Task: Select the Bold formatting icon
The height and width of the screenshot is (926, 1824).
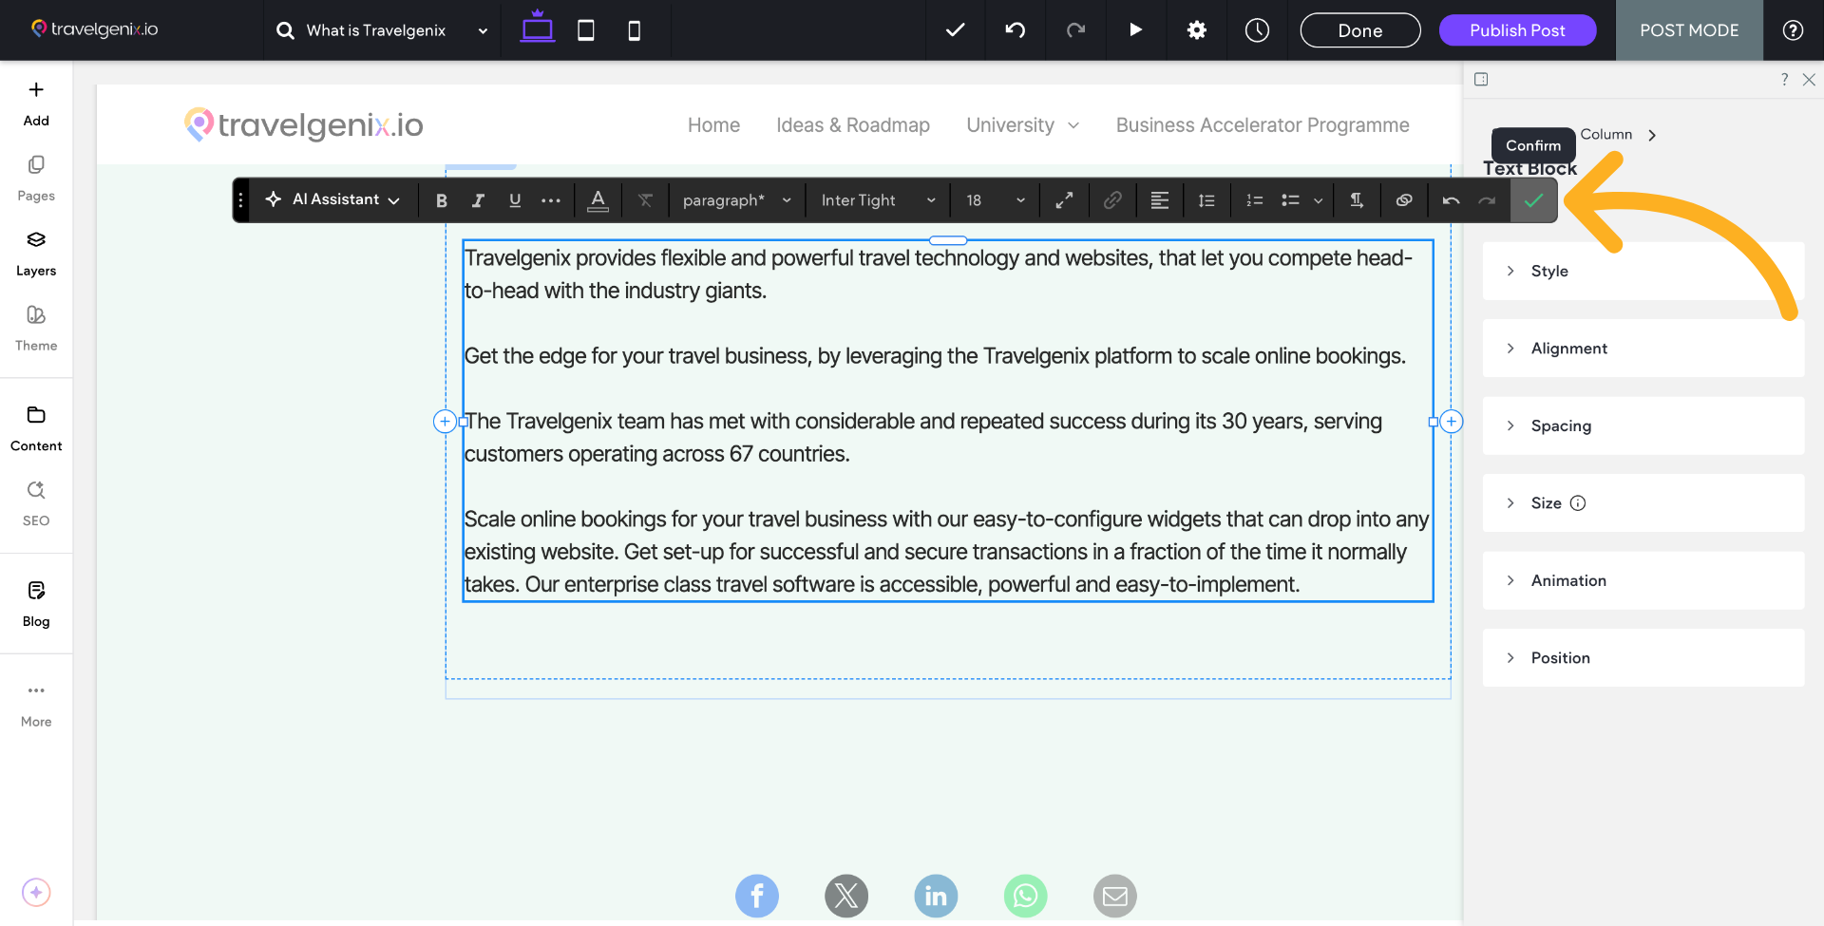Action: 441,199
